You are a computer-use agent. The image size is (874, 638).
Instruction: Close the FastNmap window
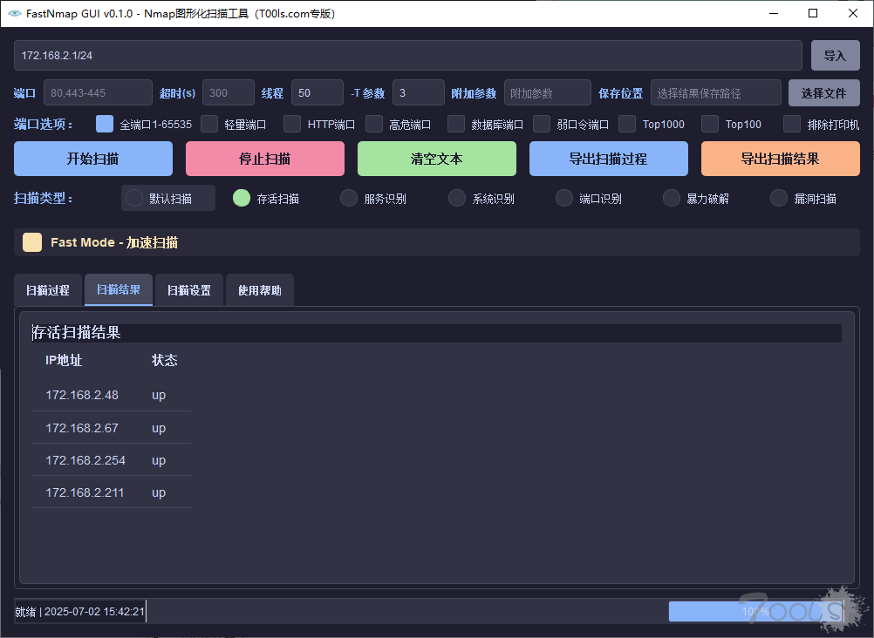coord(853,13)
